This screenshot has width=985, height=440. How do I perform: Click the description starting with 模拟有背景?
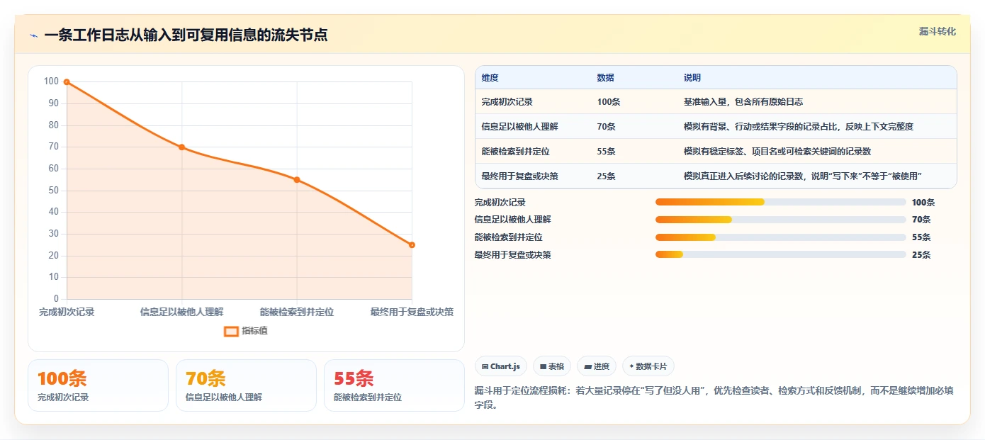click(799, 127)
